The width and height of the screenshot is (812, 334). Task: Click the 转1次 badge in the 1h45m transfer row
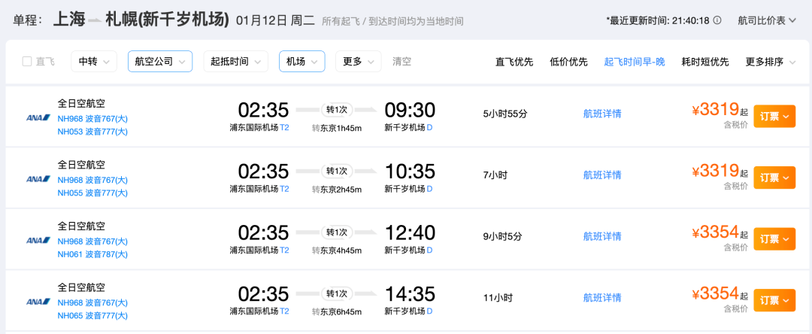click(337, 110)
